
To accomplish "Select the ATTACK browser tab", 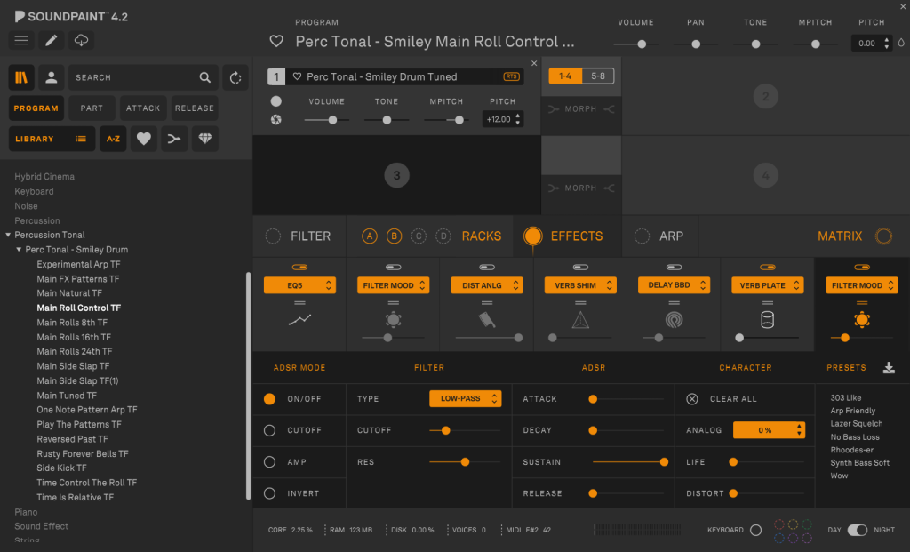I will pyautogui.click(x=143, y=108).
